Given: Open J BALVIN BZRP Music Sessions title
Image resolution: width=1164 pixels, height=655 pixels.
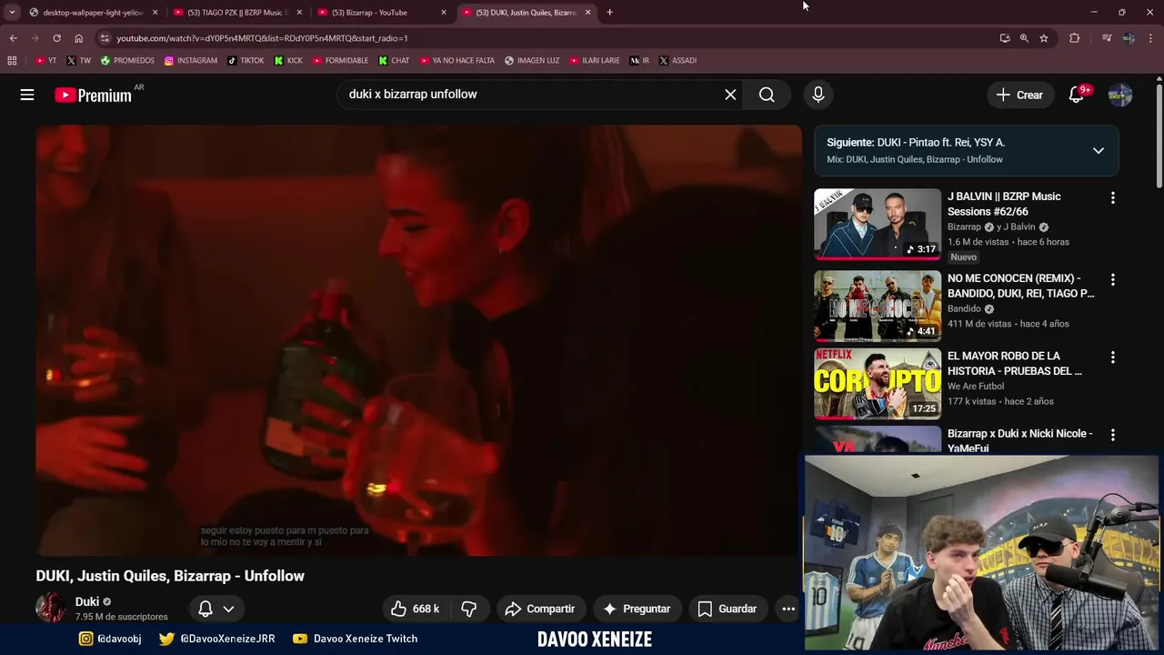Looking at the screenshot, I should 1004,204.
